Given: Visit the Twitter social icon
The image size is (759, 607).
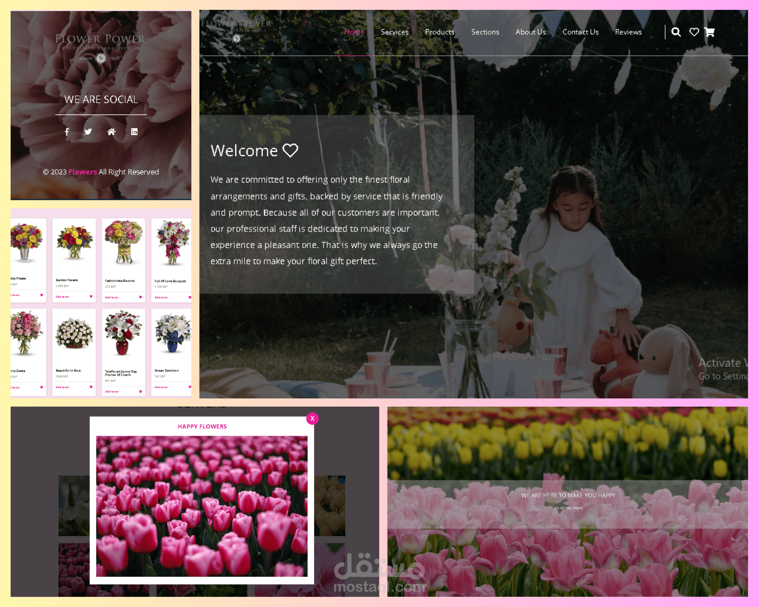Looking at the screenshot, I should click(88, 132).
